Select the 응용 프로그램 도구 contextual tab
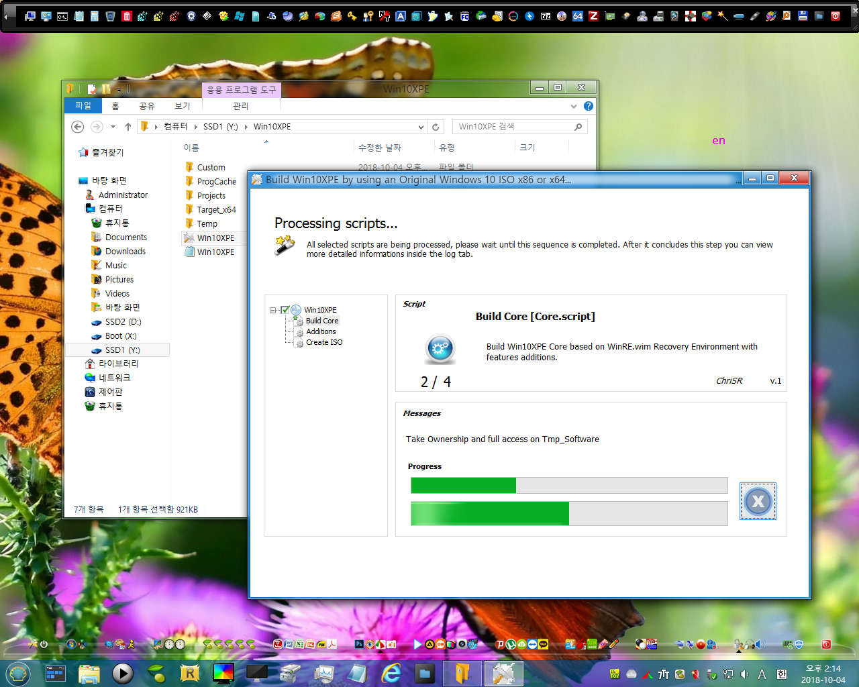This screenshot has width=859, height=687. pos(242,90)
